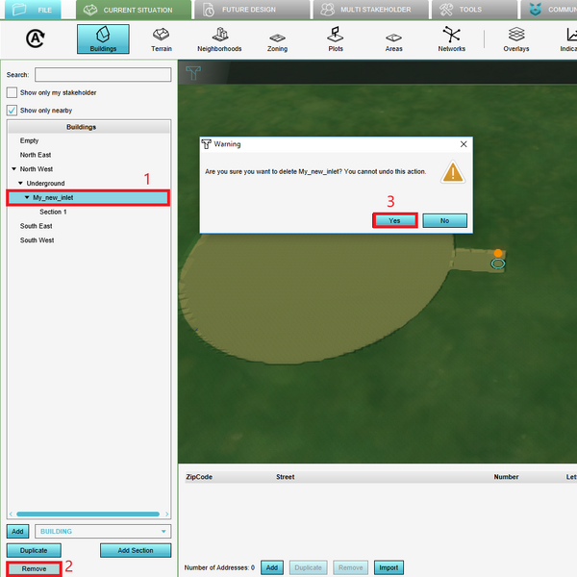Switch to the Future Design tab
Viewport: 577px width, 577px height.
click(x=250, y=10)
